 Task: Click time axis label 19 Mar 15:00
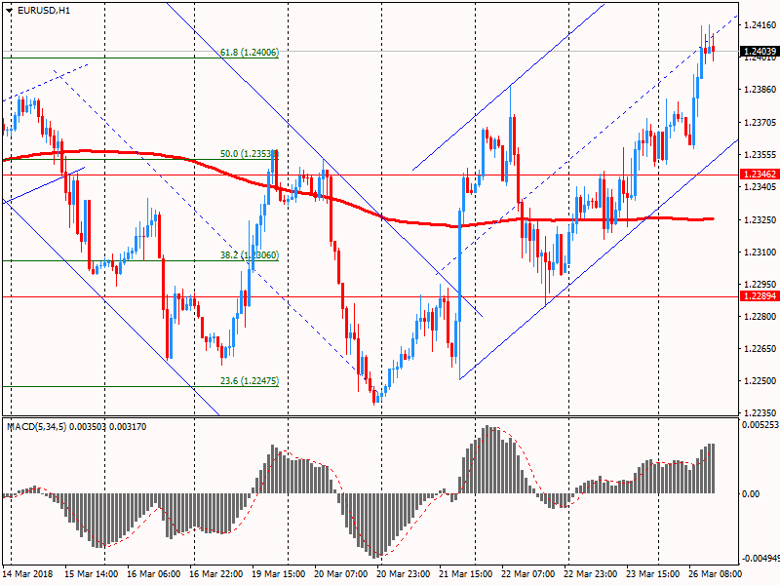279,573
